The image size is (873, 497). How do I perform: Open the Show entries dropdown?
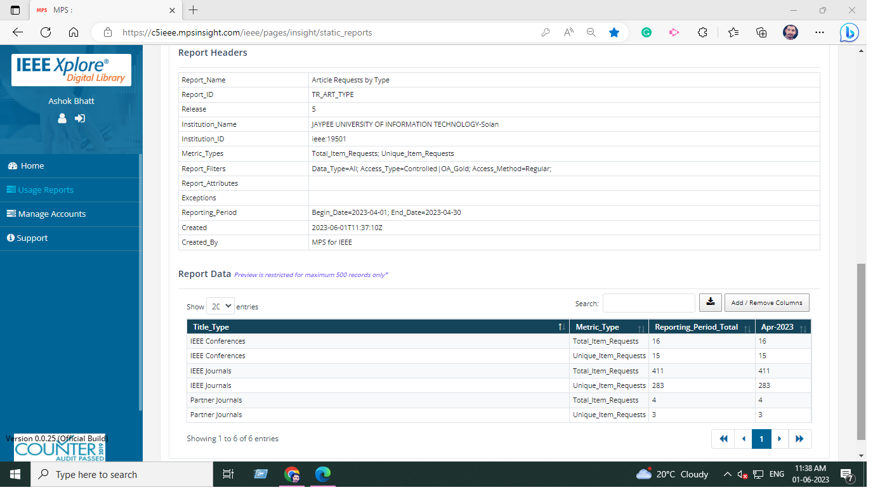pos(221,306)
